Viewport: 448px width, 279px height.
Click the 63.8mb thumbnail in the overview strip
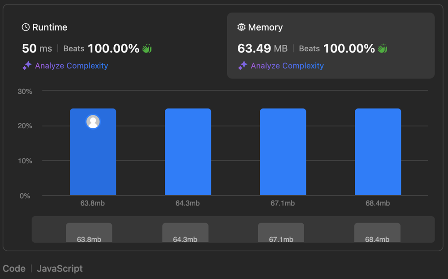89,232
